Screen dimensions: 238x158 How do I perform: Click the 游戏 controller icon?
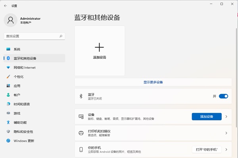8,113
